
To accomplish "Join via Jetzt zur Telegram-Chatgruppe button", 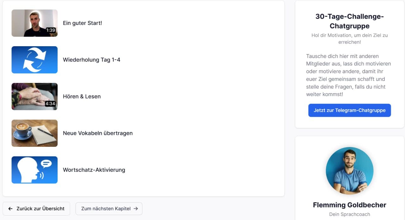I will pos(349,110).
